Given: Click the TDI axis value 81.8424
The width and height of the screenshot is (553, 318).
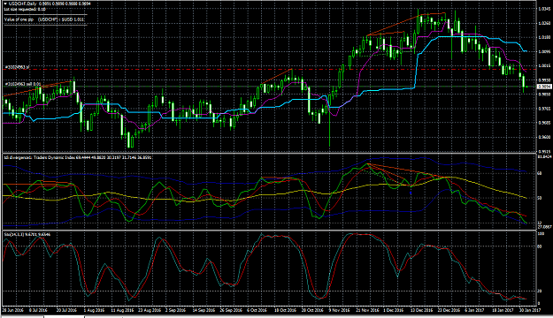Looking at the screenshot, I should (x=544, y=156).
